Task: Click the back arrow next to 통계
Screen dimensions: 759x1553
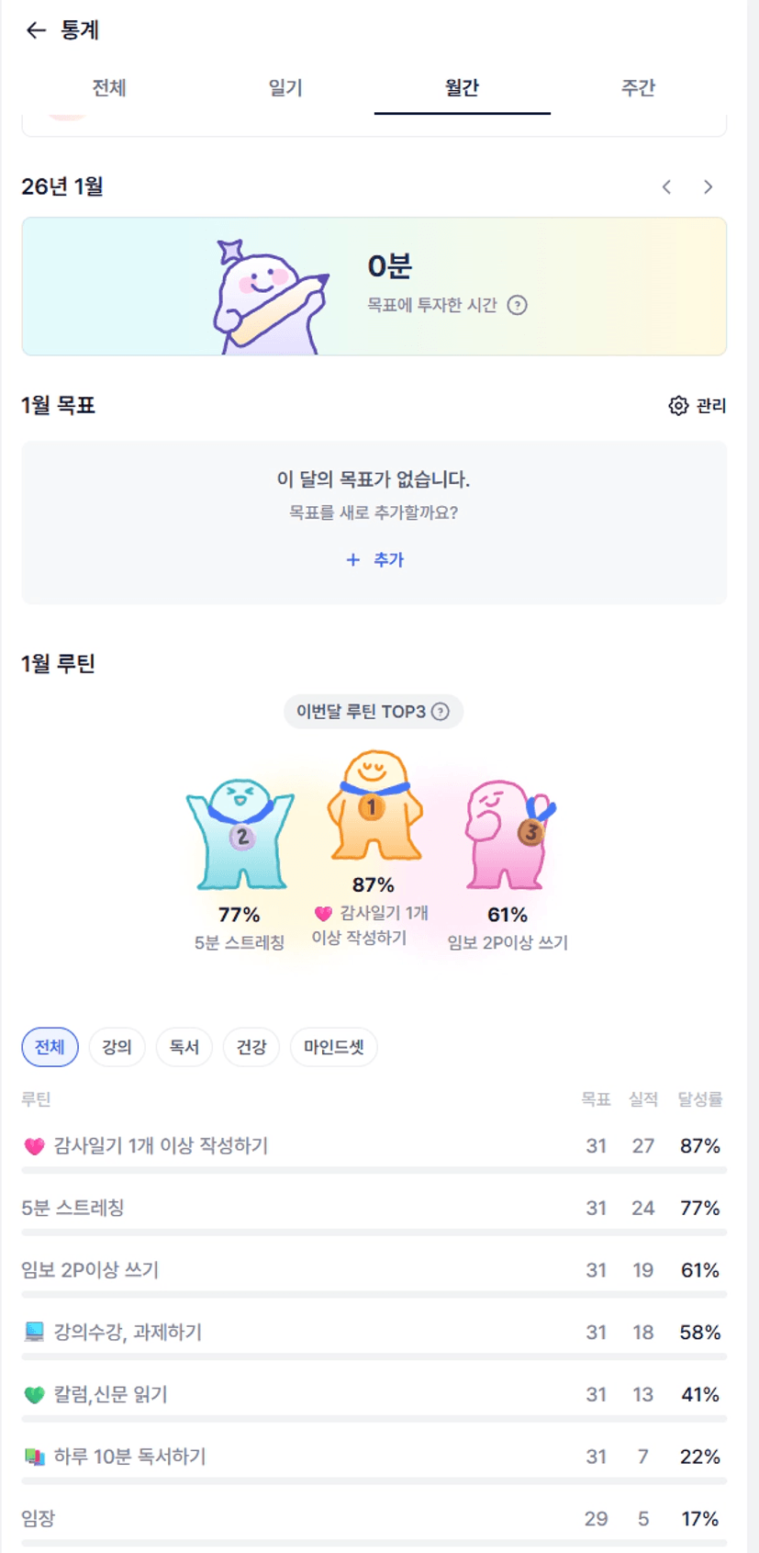Action: coord(36,30)
